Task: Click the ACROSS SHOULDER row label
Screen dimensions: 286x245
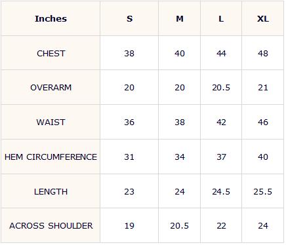Action: [x=51, y=225]
